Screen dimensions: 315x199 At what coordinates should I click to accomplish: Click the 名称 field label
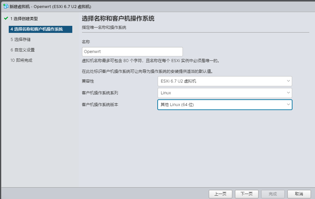[x=86, y=42]
